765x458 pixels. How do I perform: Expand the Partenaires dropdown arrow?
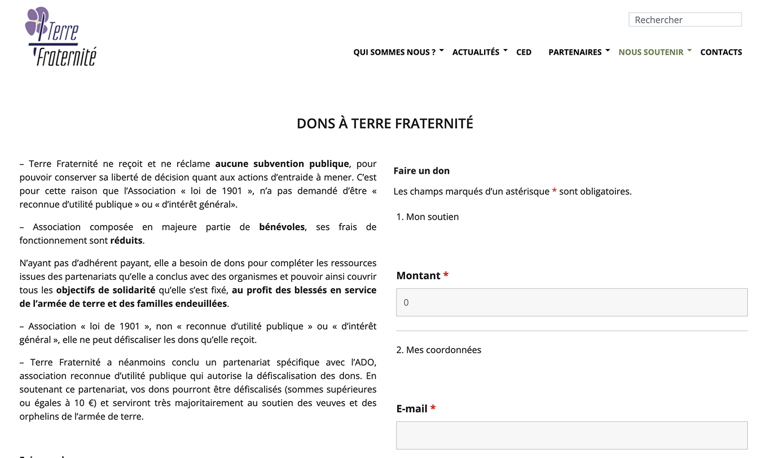[608, 51]
